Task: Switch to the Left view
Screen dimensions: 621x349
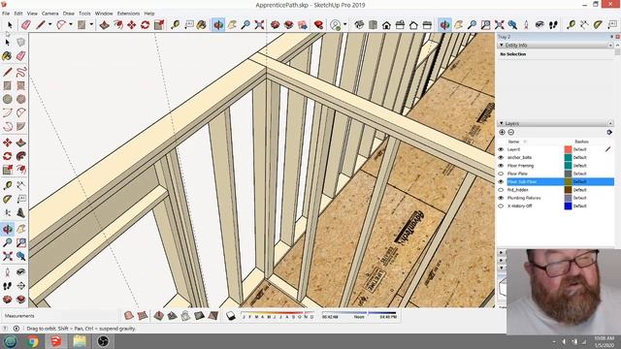Action: pyautogui.click(x=427, y=25)
